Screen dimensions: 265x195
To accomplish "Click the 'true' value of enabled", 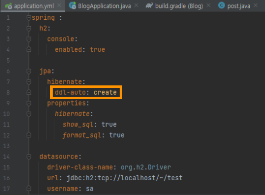I will point(98,50).
